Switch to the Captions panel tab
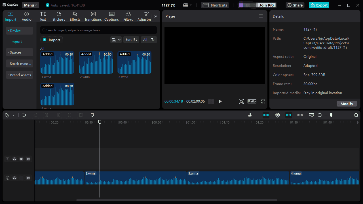Viewport: 363px width, 204px height. point(111,16)
